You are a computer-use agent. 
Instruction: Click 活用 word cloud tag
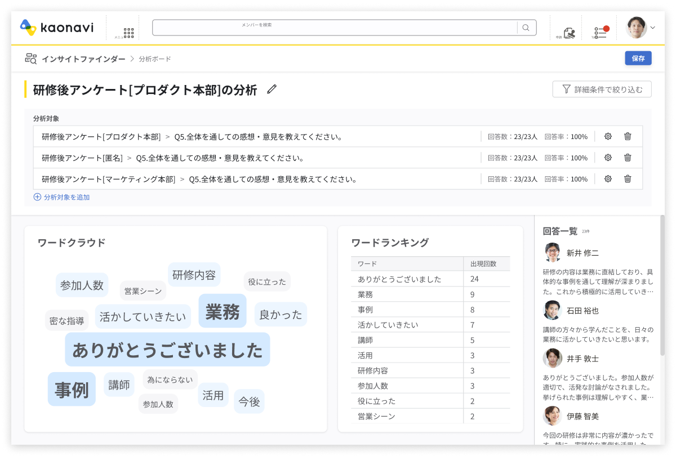coord(213,395)
